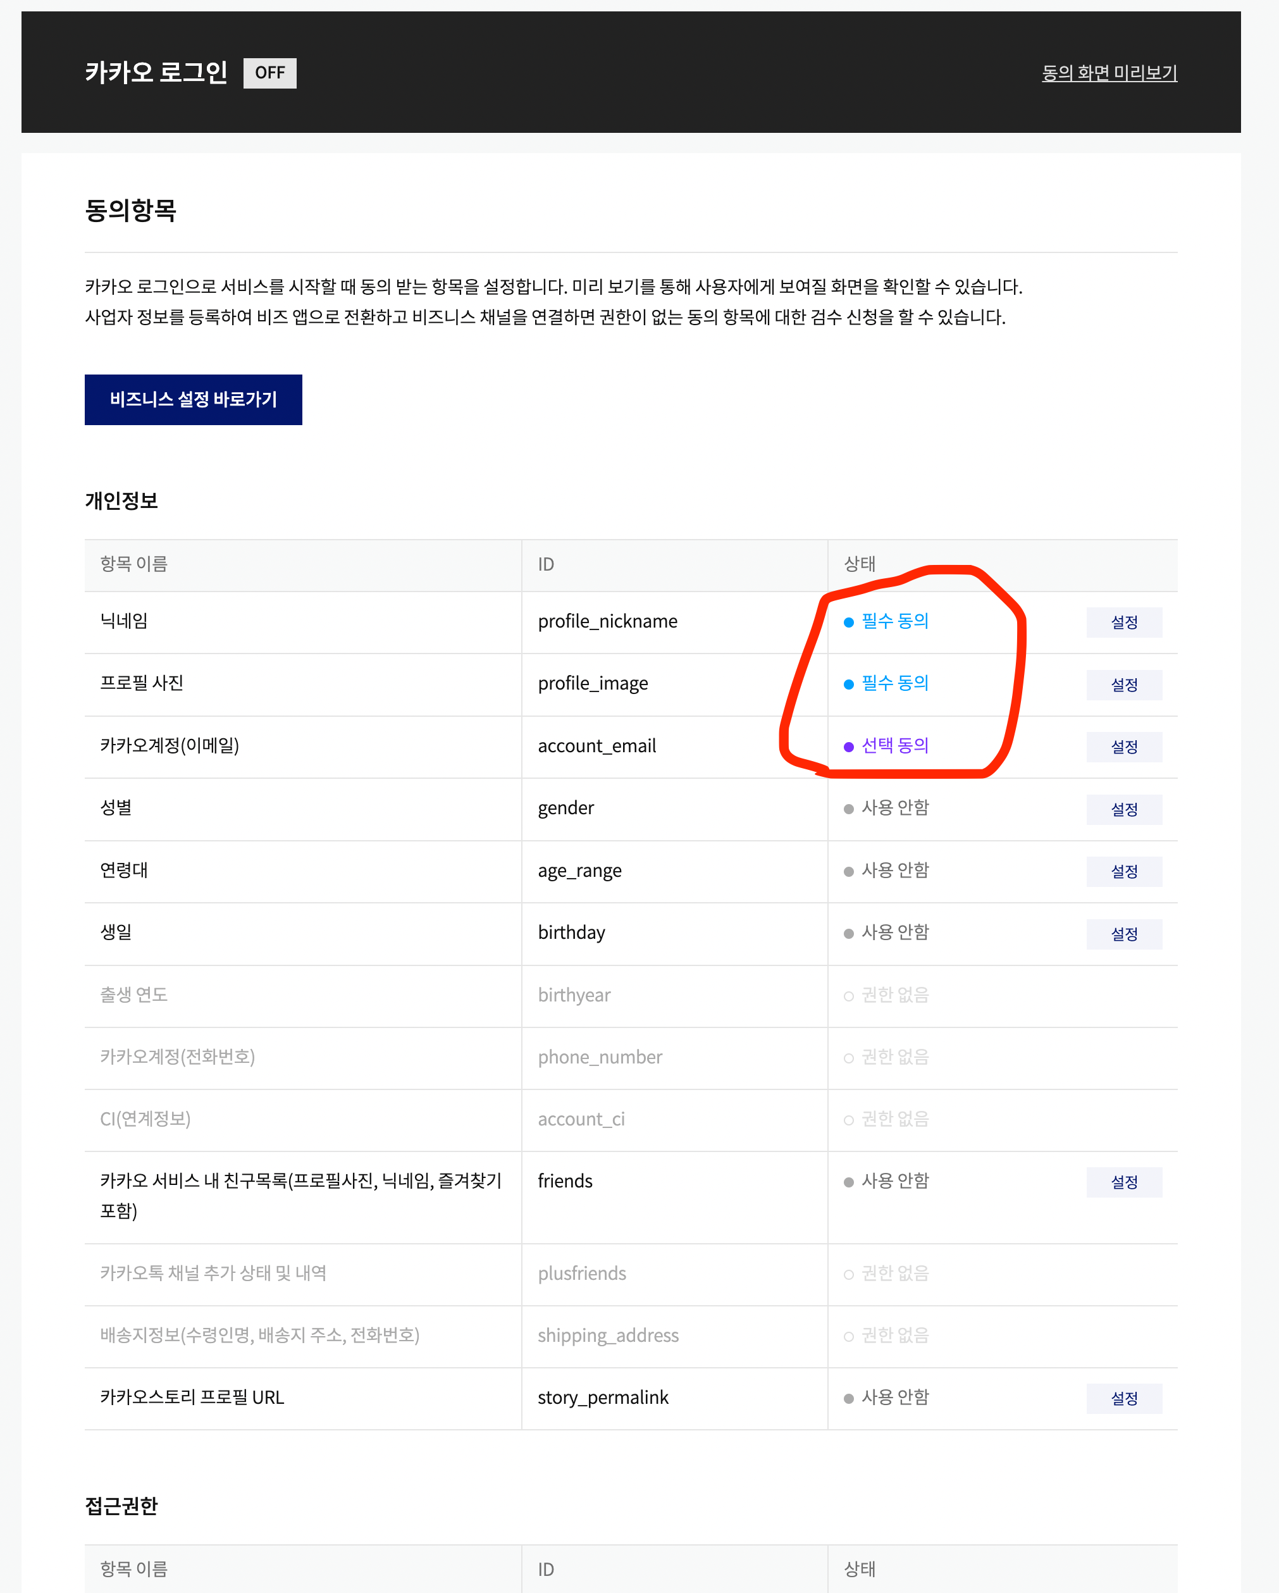Click 필수 동의 status for profile_image
The width and height of the screenshot is (1279, 1593).
pos(894,683)
